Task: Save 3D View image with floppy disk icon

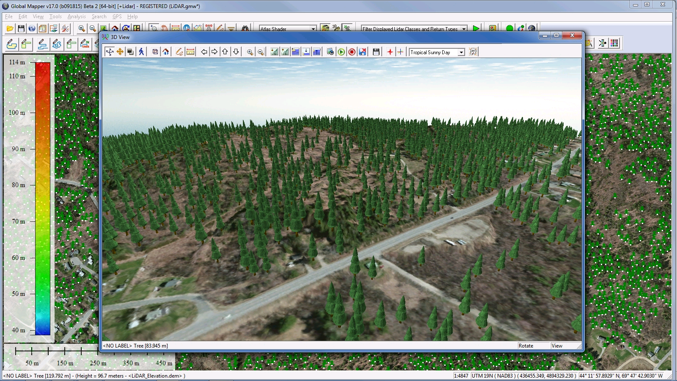Action: coord(376,52)
